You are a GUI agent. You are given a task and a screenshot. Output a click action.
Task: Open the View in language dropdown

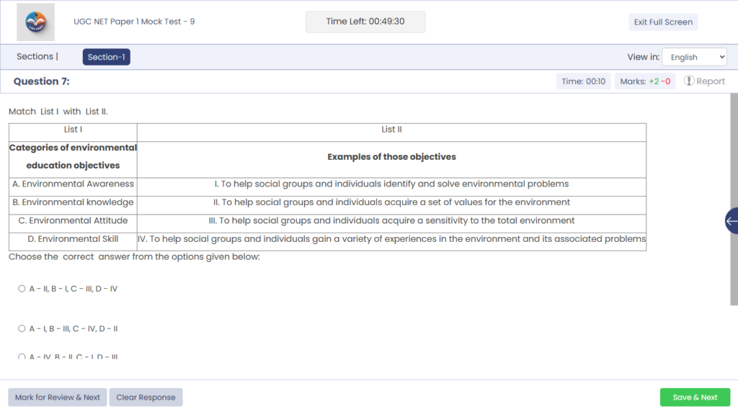coord(693,57)
